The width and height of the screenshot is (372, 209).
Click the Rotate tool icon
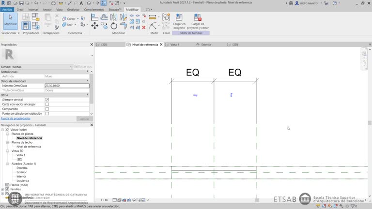(114, 26)
